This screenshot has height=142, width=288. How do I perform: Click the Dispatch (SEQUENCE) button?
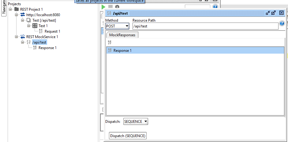pyautogui.click(x=128, y=136)
